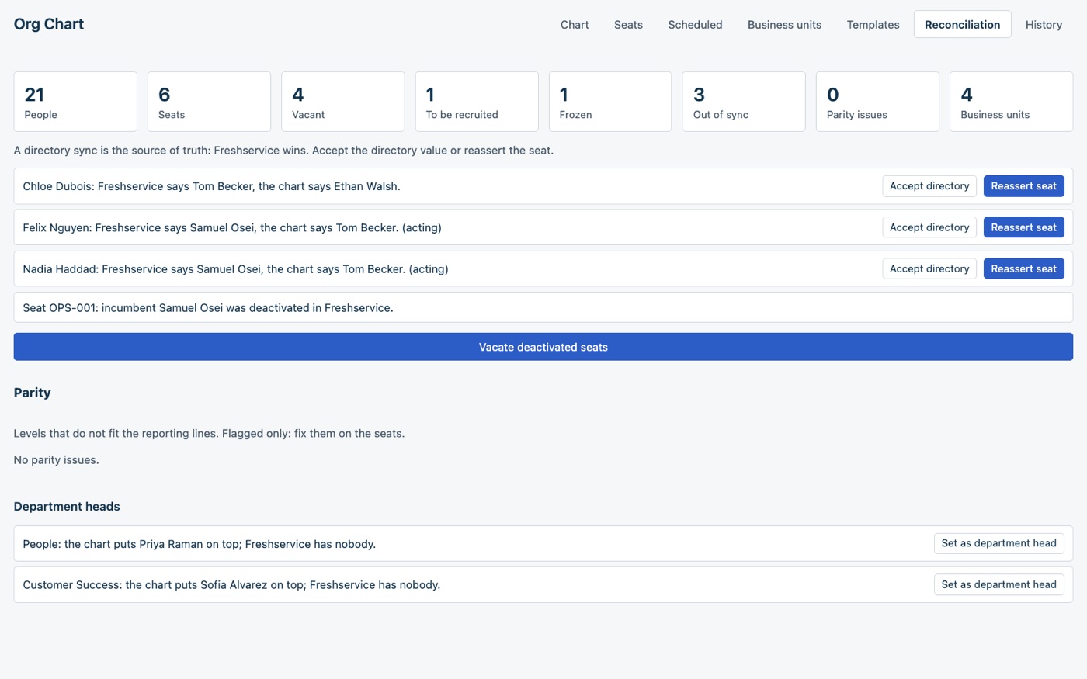Click the Org Chart title
Viewport: 1087px width, 679px height.
tap(49, 24)
